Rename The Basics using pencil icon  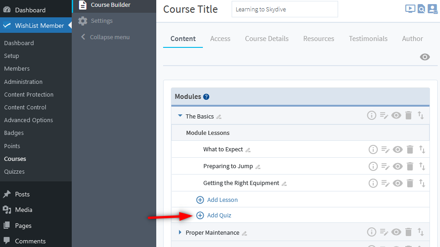click(x=219, y=117)
